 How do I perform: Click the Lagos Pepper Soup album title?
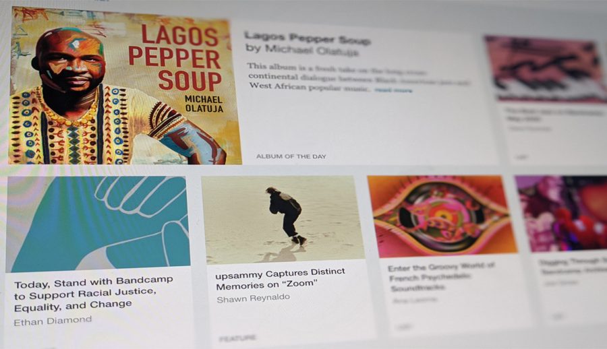coord(308,38)
